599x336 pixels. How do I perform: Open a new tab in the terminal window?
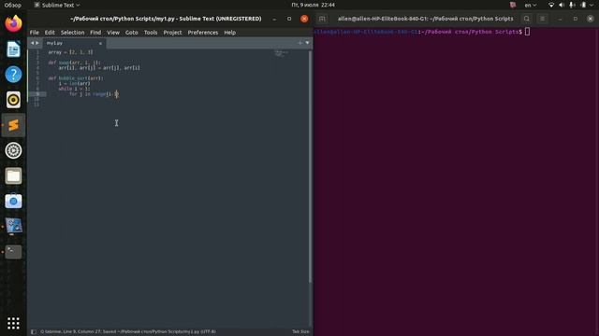[x=322, y=19]
